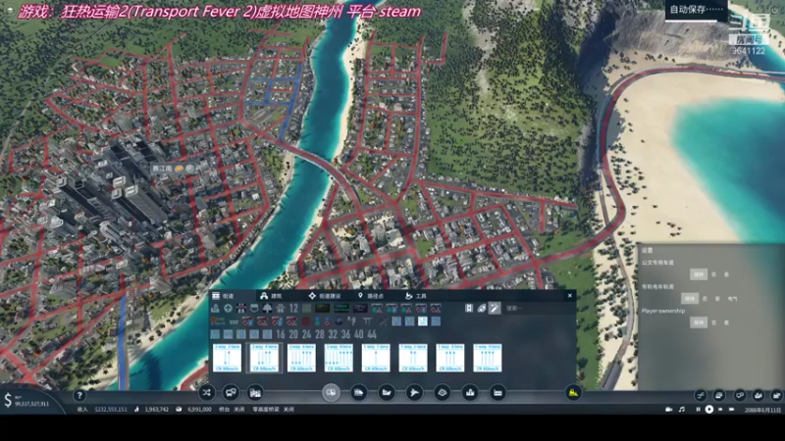Select the 路径点 waypoint tab
The image size is (785, 441).
(x=371, y=296)
